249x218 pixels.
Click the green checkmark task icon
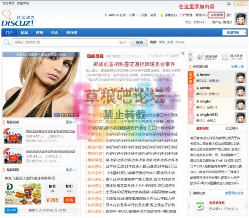tap(200, 206)
